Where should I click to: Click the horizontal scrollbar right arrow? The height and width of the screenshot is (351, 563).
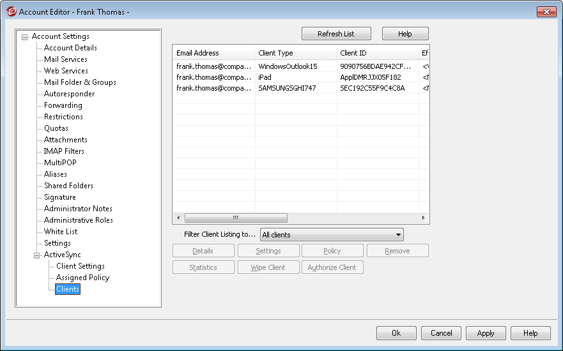tap(423, 218)
